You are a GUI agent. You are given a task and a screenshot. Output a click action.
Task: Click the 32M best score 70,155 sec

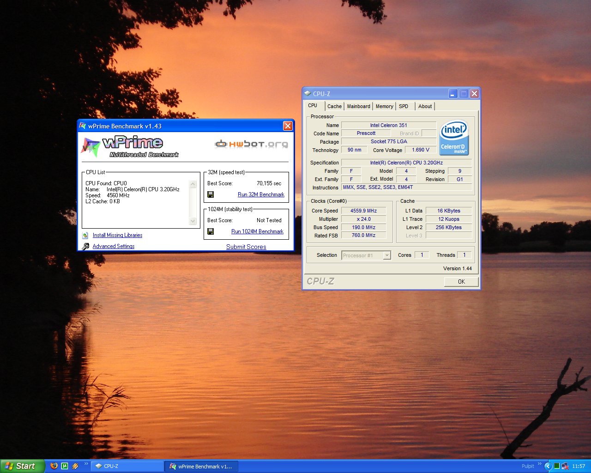click(x=269, y=183)
